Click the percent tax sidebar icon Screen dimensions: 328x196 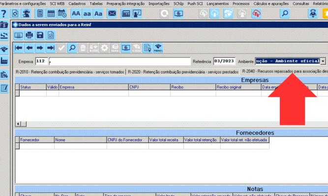coord(4,74)
